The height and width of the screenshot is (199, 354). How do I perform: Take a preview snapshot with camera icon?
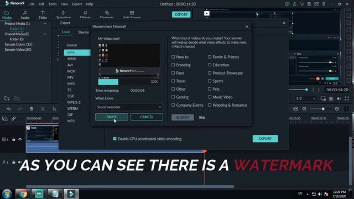tap(331, 98)
